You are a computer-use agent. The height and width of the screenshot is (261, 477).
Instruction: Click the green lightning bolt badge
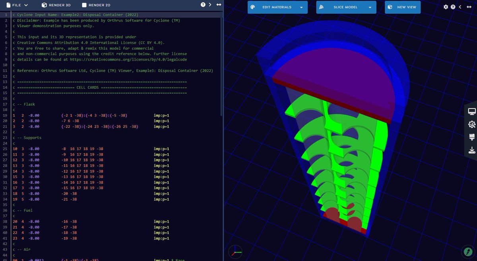467,251
